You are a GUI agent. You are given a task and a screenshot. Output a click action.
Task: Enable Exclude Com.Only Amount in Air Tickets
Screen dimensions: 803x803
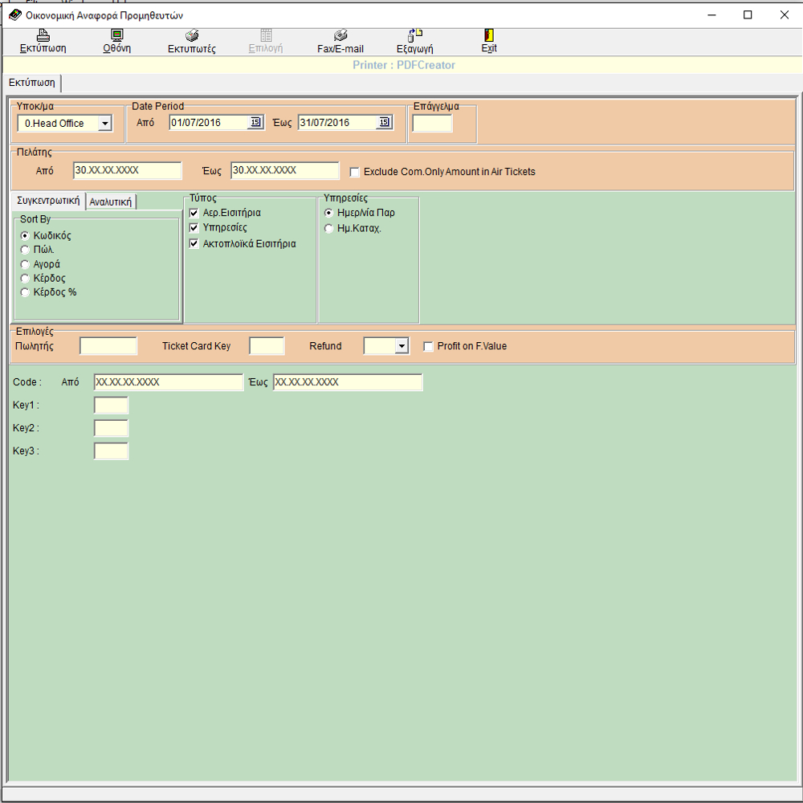[355, 172]
